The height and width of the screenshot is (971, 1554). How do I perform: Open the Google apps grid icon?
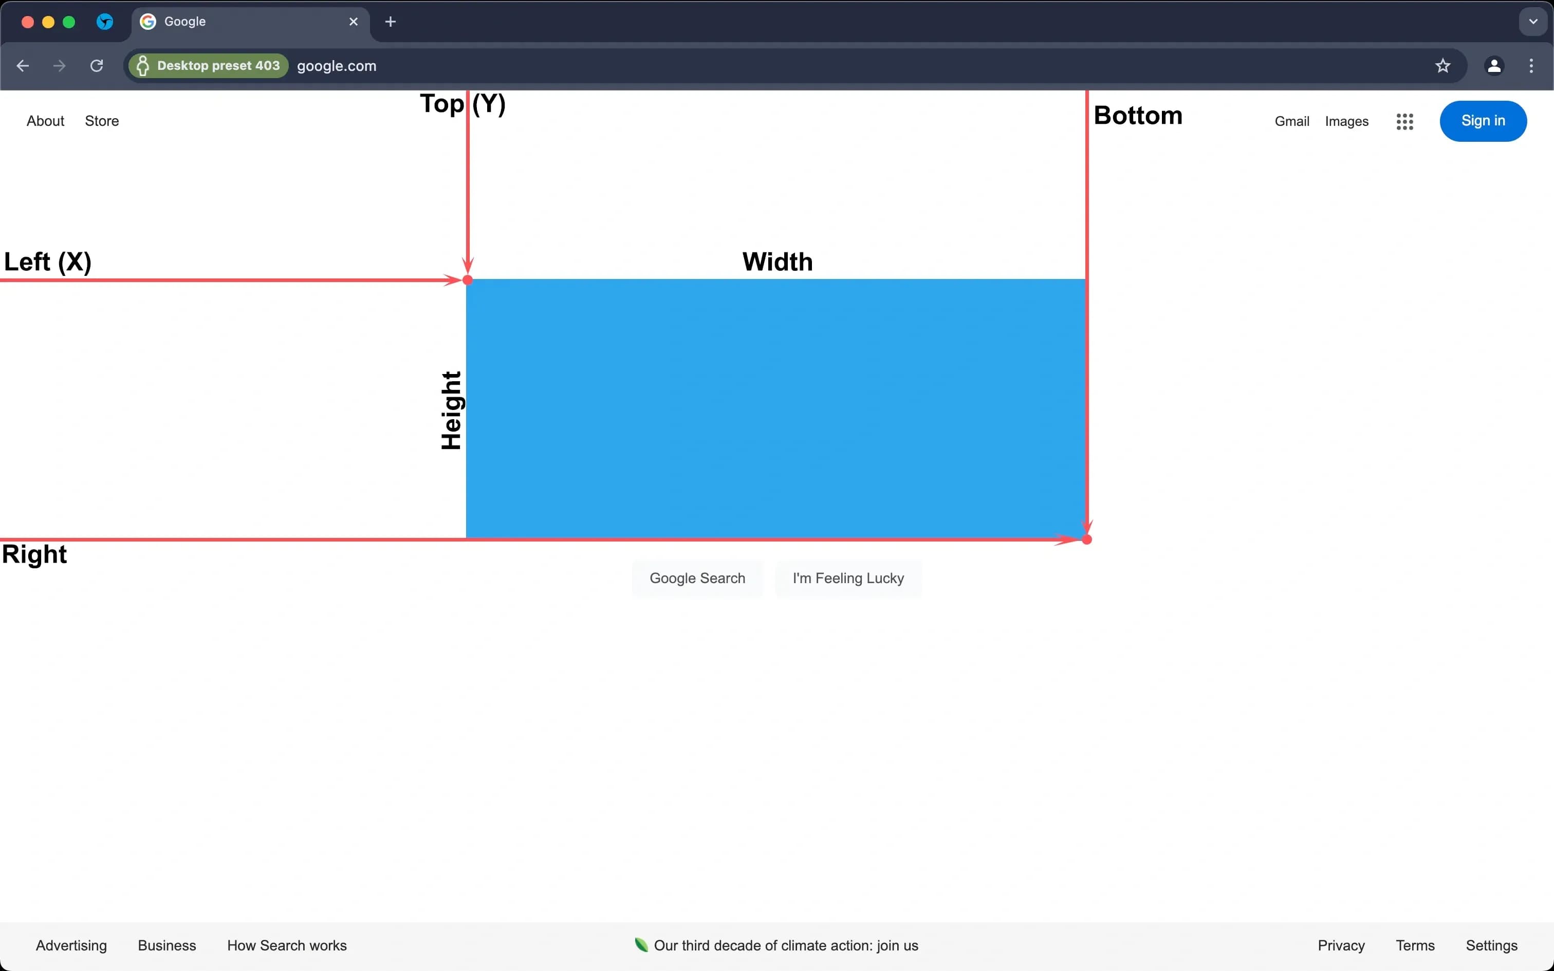pyautogui.click(x=1404, y=121)
